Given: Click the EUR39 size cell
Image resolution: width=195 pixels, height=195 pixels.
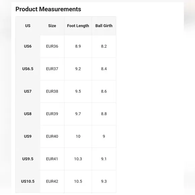Looking at the screenshot, I should click(x=52, y=114).
